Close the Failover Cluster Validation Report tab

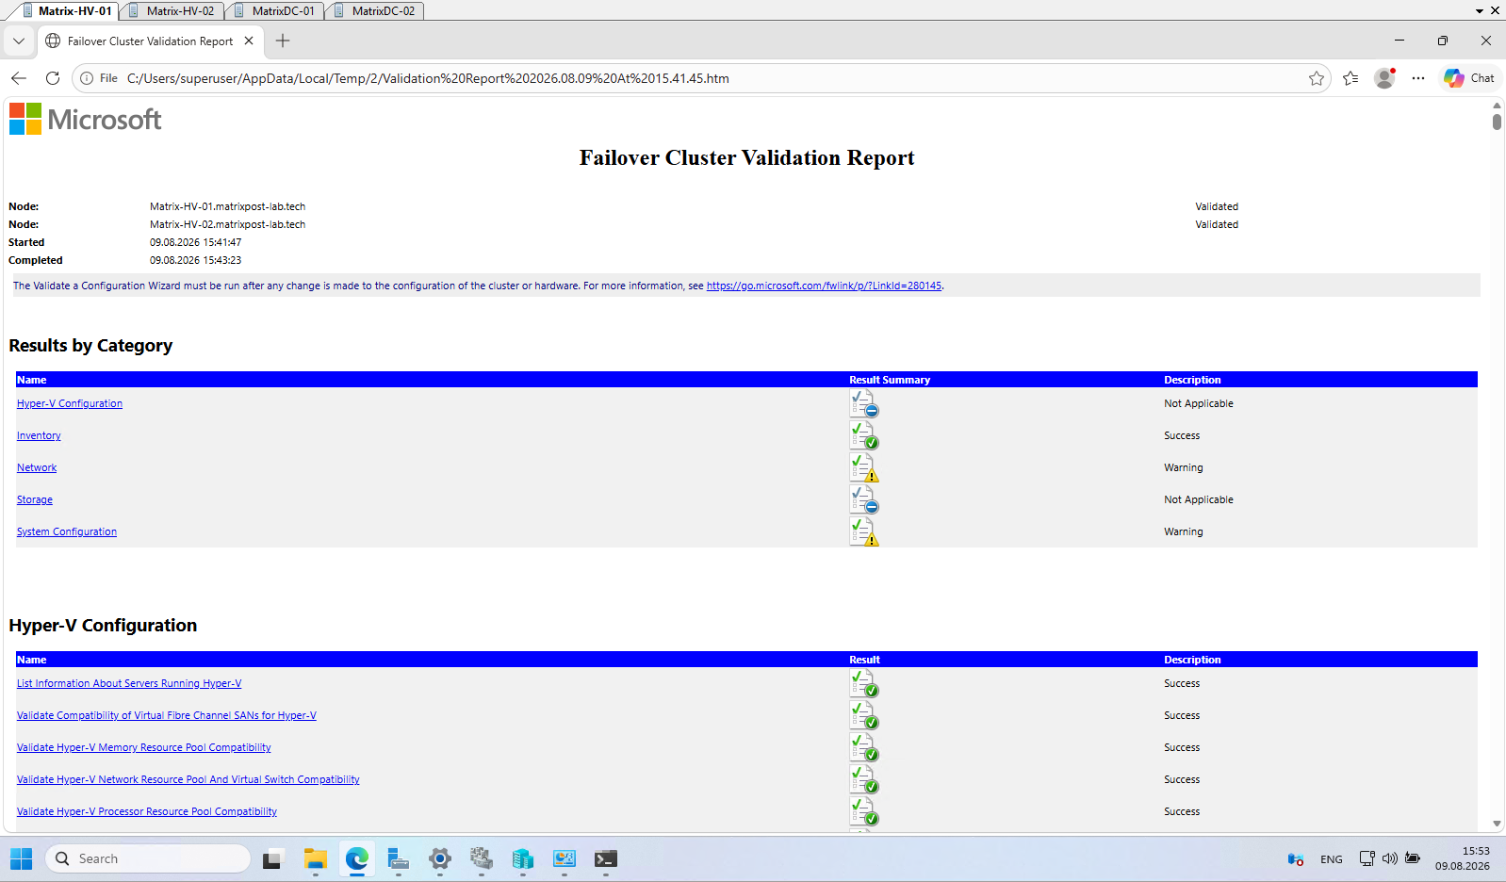click(249, 41)
